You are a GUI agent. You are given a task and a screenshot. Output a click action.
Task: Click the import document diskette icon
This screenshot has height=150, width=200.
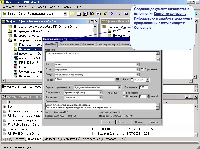pos(85,14)
